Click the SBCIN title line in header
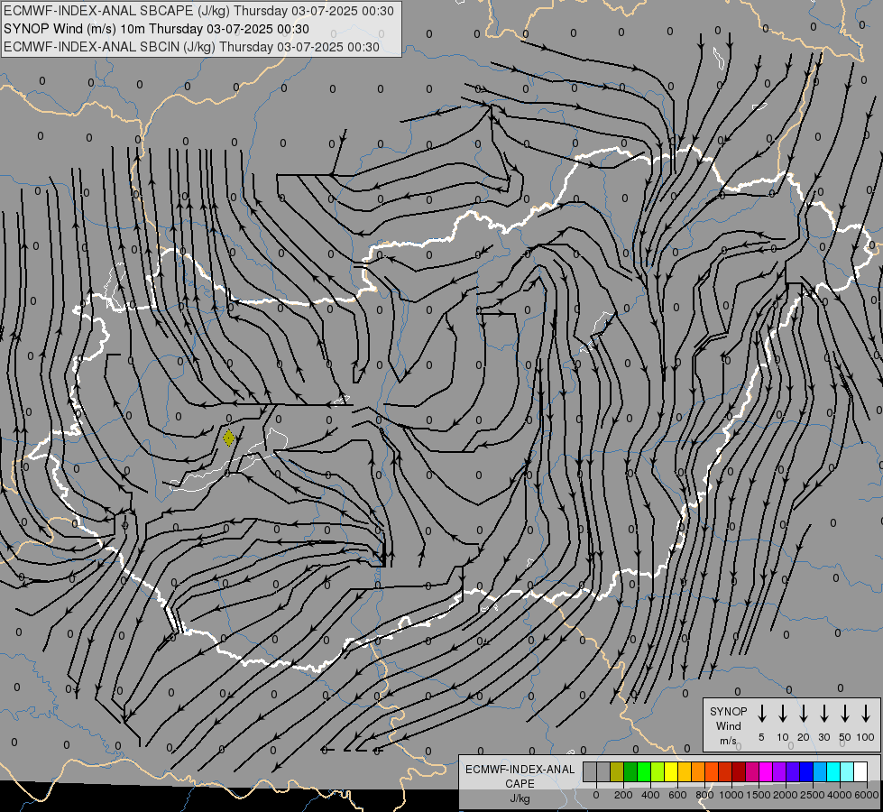This screenshot has width=883, height=812. point(191,47)
